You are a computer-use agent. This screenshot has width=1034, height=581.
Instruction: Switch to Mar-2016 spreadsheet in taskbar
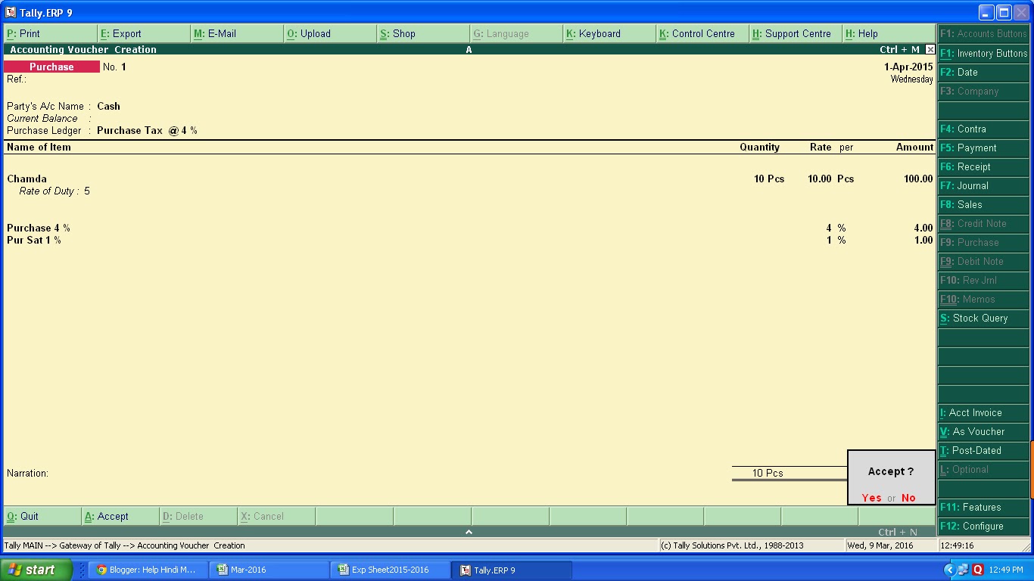pyautogui.click(x=269, y=570)
